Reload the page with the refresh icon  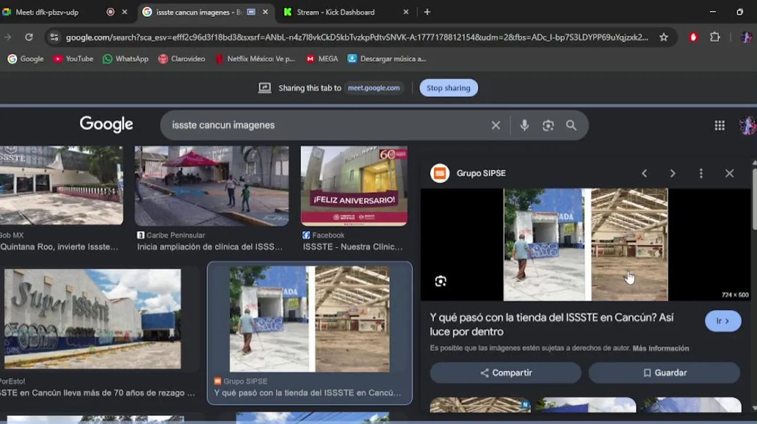28,37
